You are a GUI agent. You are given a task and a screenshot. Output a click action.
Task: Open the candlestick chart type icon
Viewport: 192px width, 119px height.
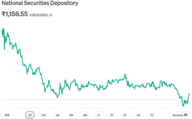coord(152,115)
